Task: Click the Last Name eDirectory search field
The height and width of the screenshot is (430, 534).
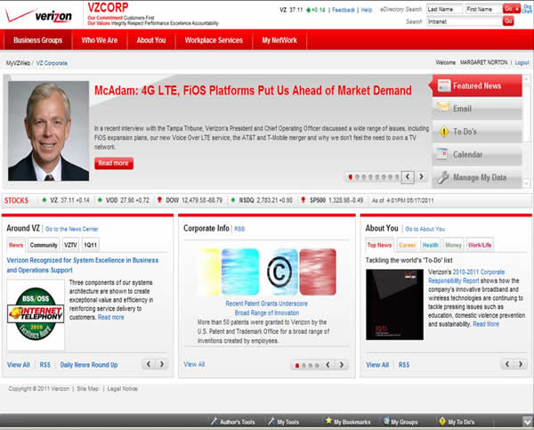Action: pyautogui.click(x=444, y=8)
